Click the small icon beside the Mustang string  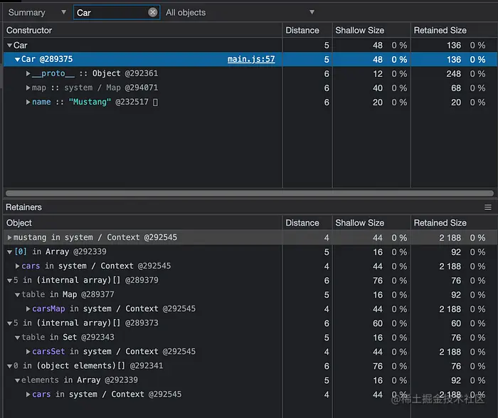click(x=156, y=103)
